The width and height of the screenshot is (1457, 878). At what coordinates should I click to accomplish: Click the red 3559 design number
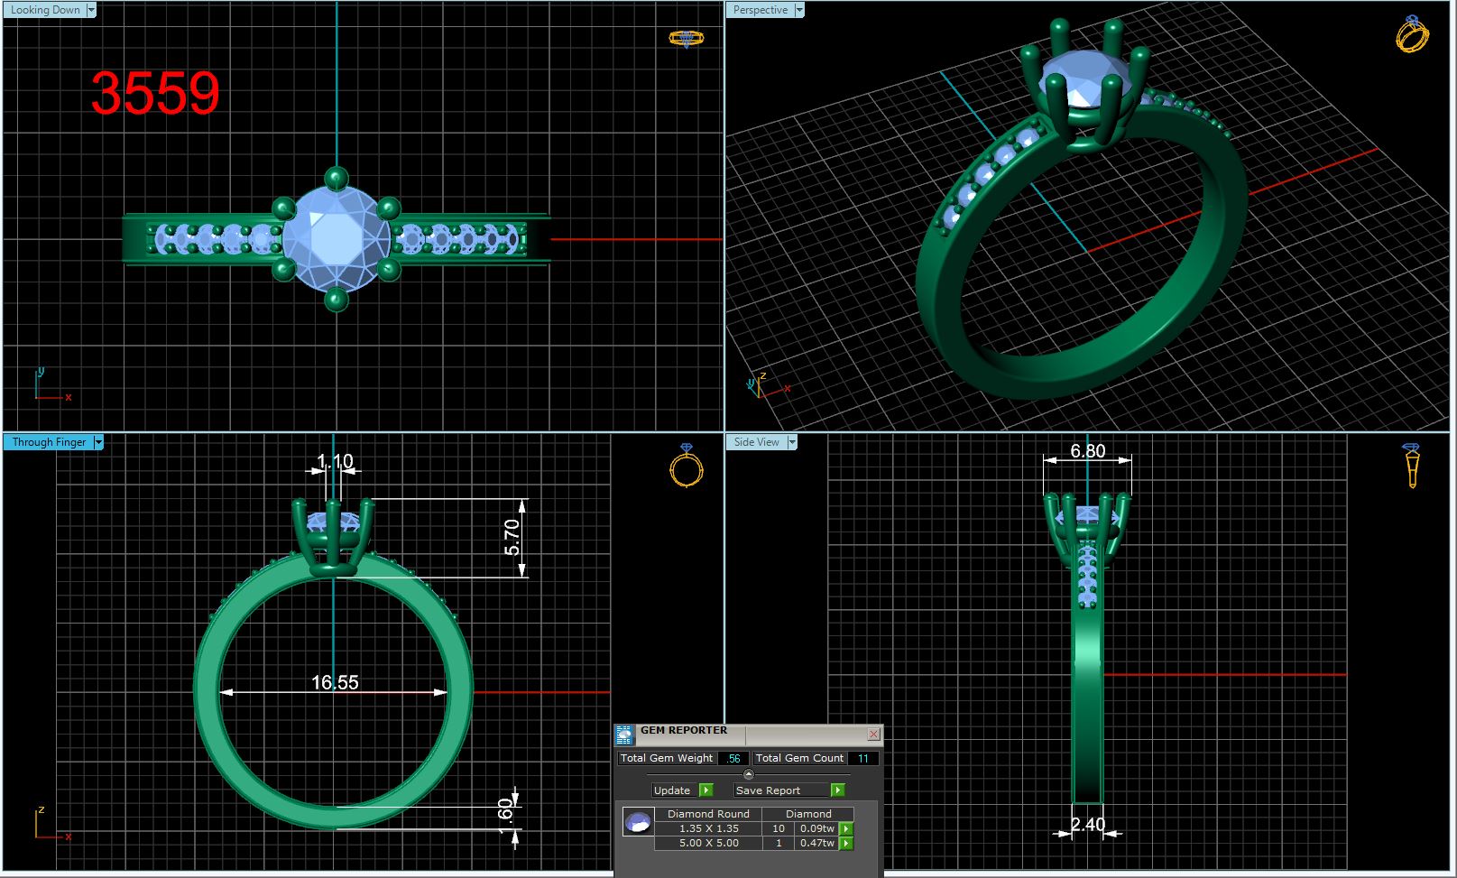[155, 93]
